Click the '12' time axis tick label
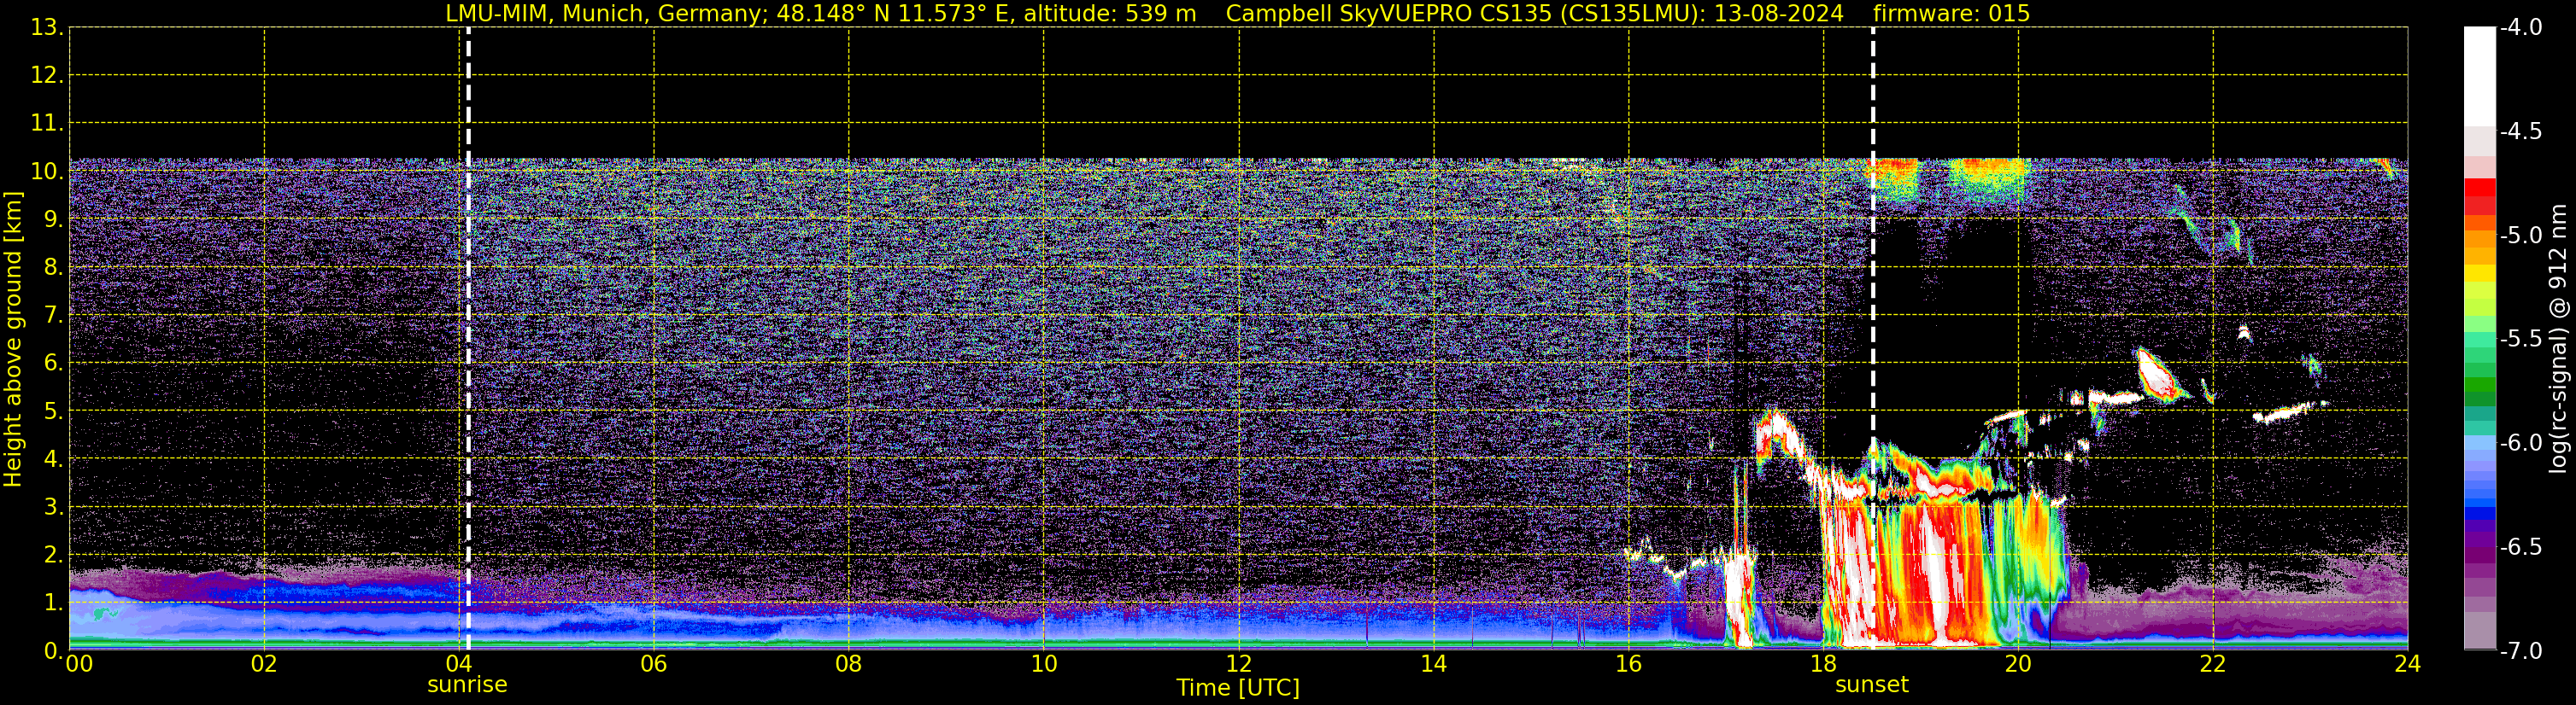 coord(1239,663)
